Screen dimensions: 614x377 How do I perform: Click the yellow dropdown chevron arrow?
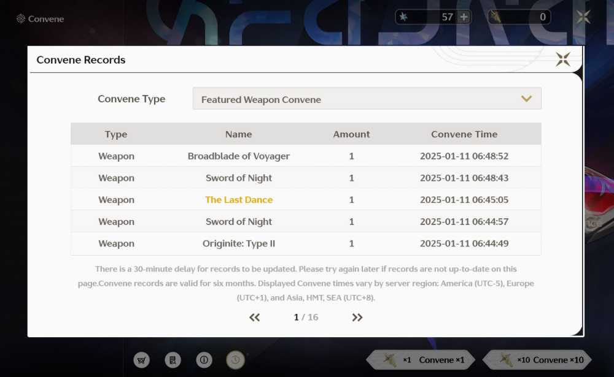point(527,99)
